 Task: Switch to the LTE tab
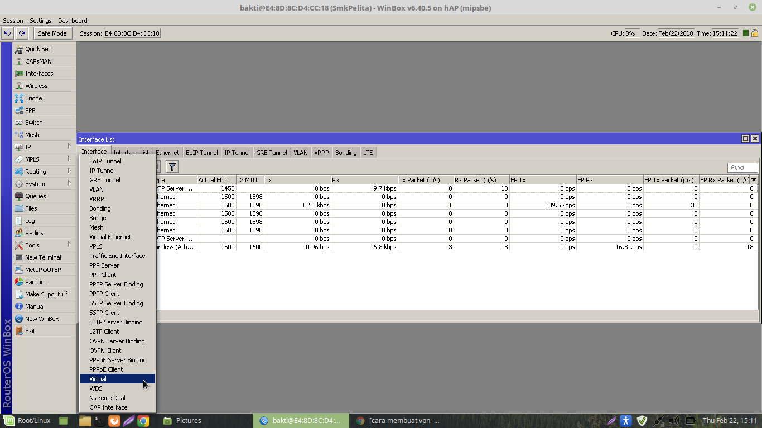[368, 153]
